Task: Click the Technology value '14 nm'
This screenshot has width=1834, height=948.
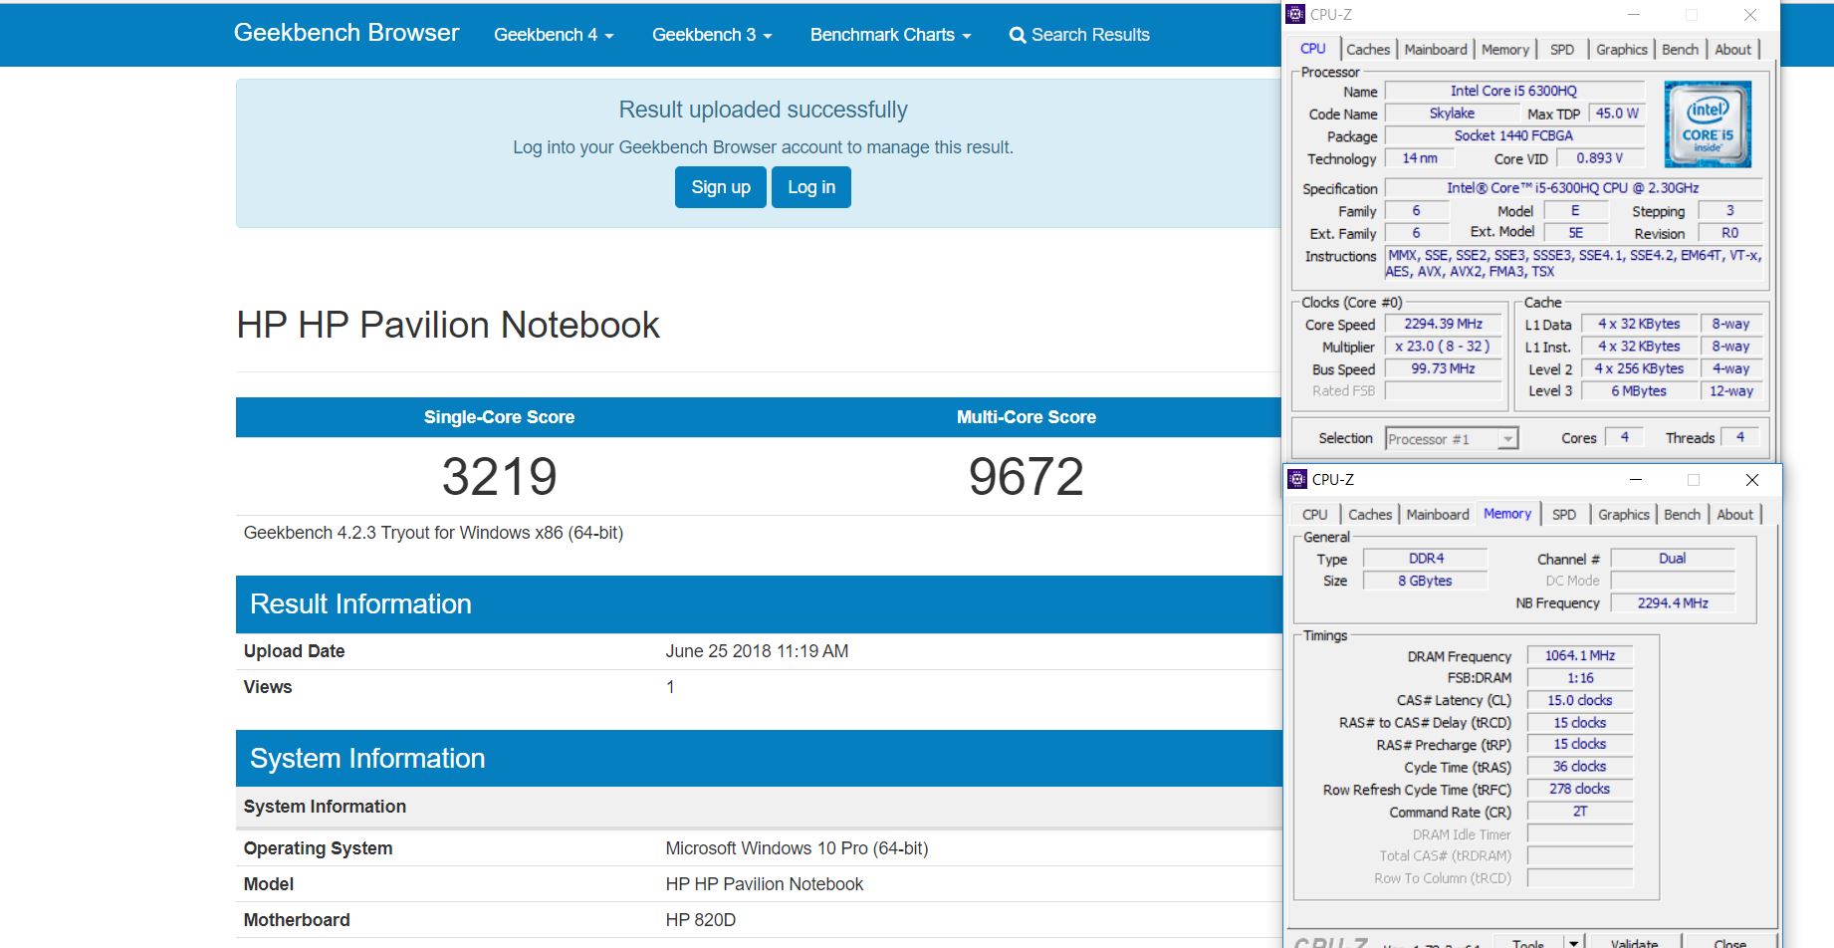Action: (1420, 158)
